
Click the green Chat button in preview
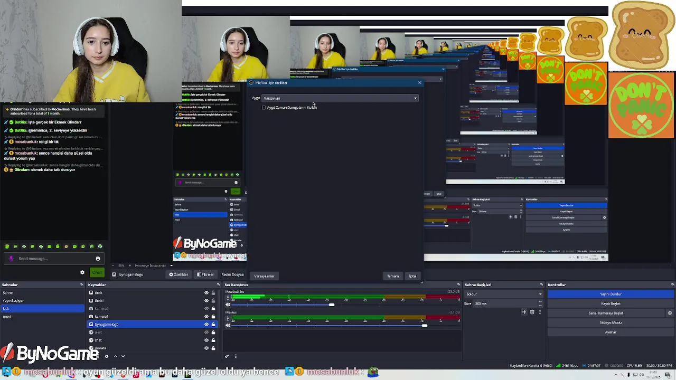(x=97, y=272)
